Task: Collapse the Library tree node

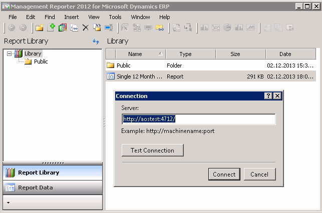Action: pyautogui.click(x=9, y=53)
